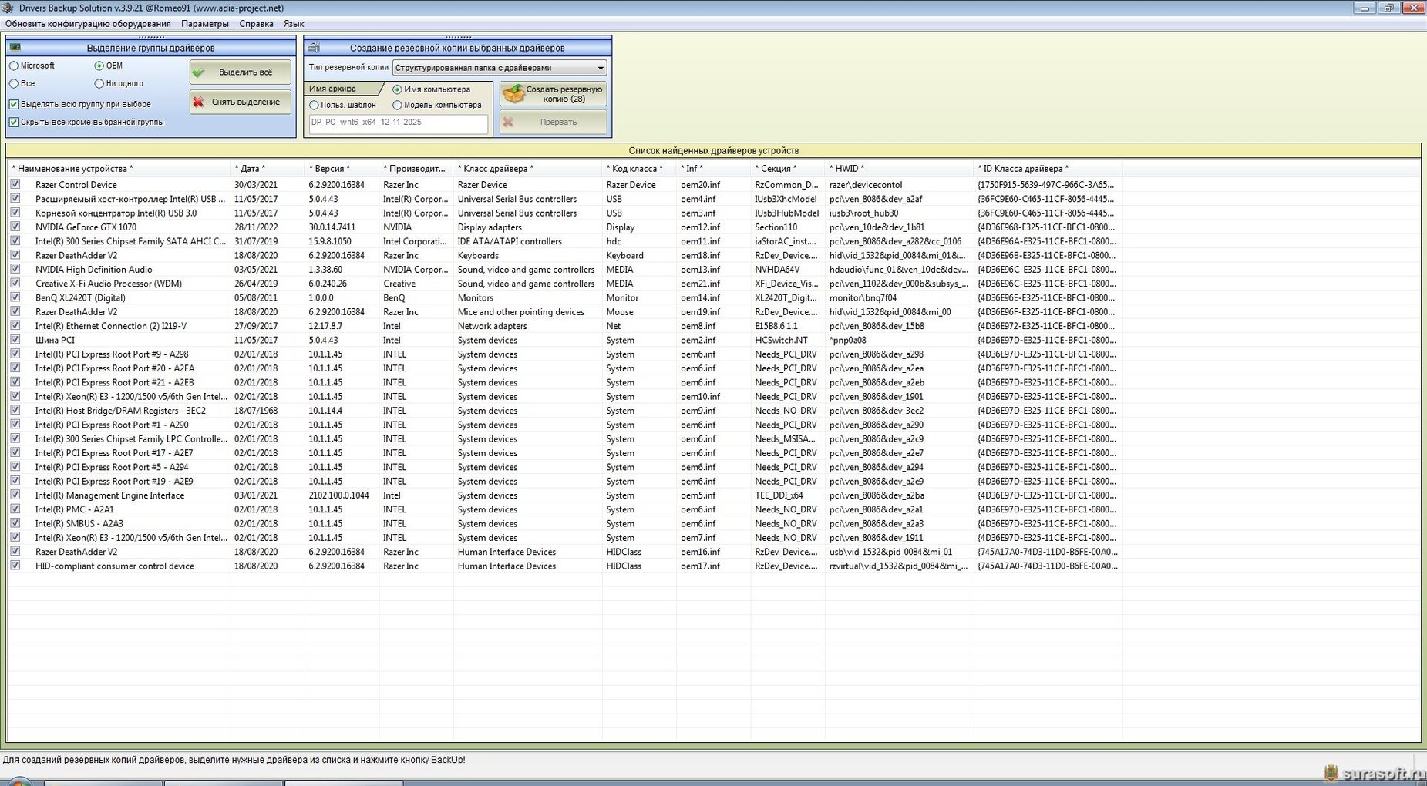This screenshot has height=786, width=1427.
Task: Sort drivers by "Класс драйвера" column header
Action: pos(495,169)
